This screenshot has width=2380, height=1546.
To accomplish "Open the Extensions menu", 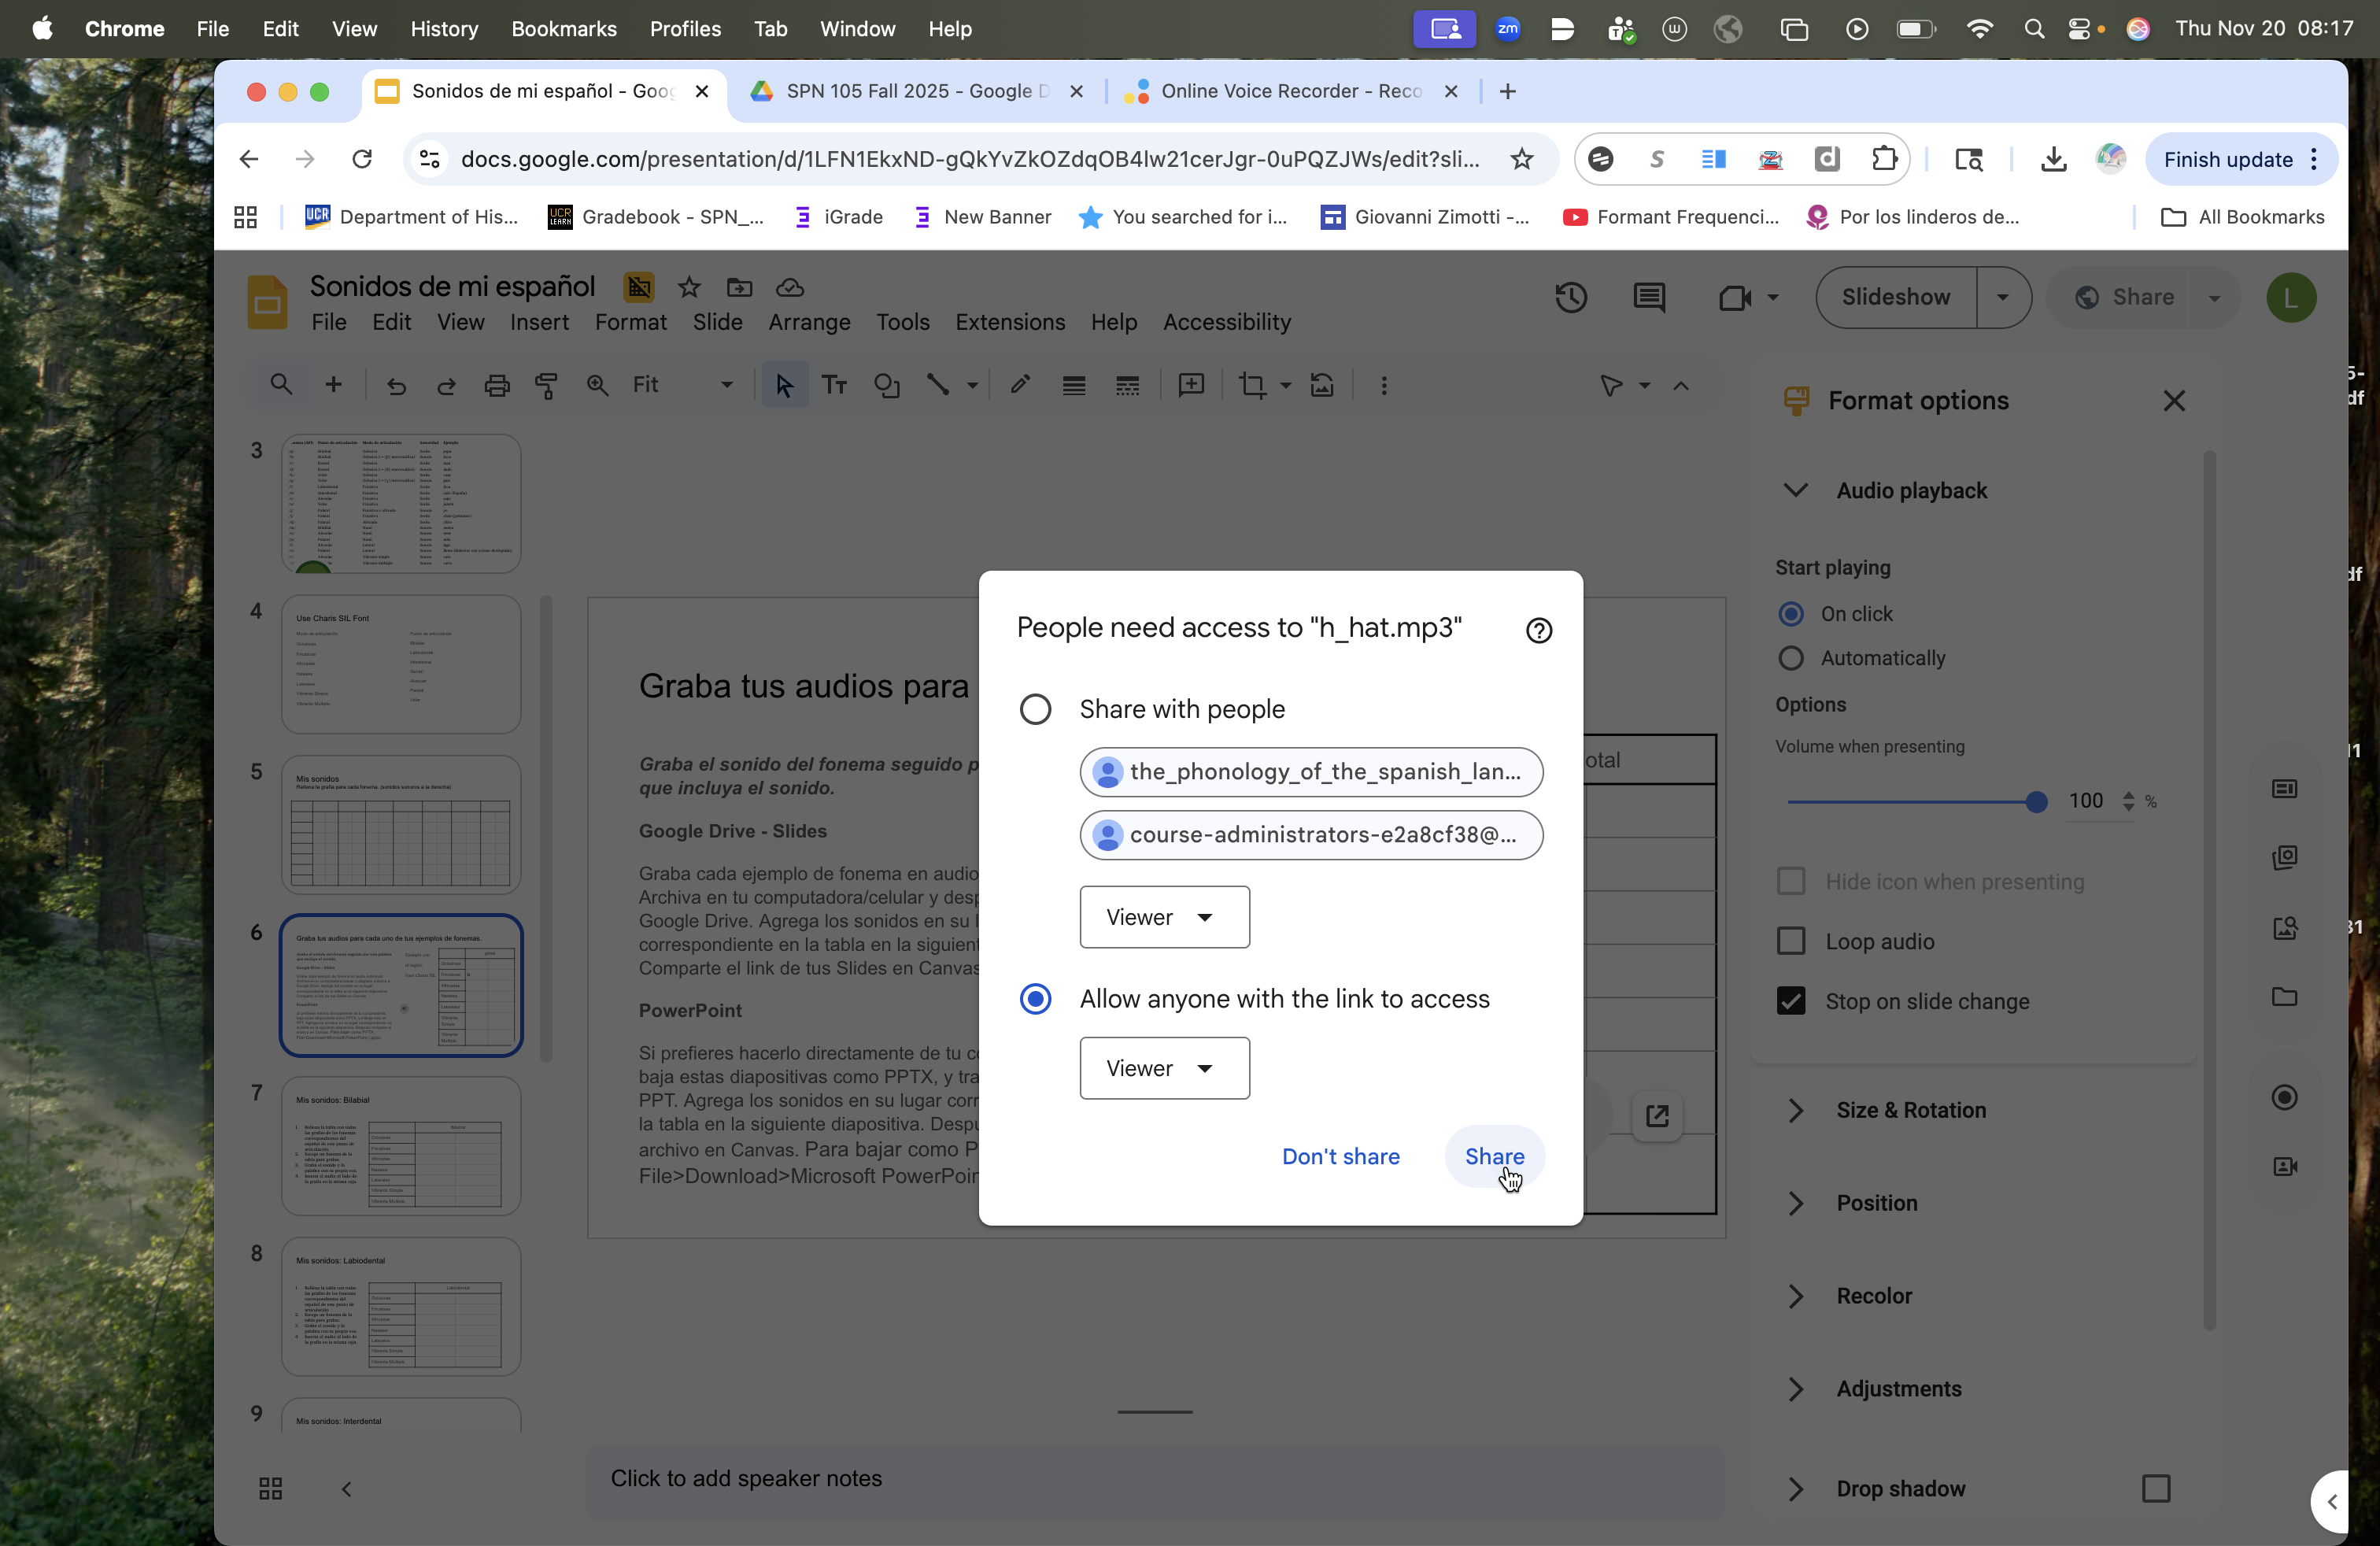I will point(1010,322).
